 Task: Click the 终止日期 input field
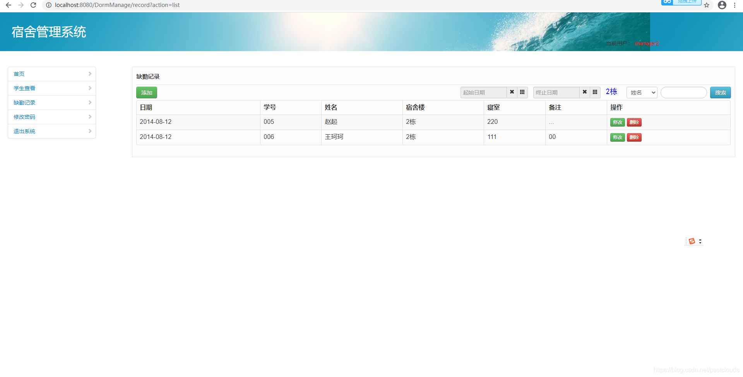556,93
